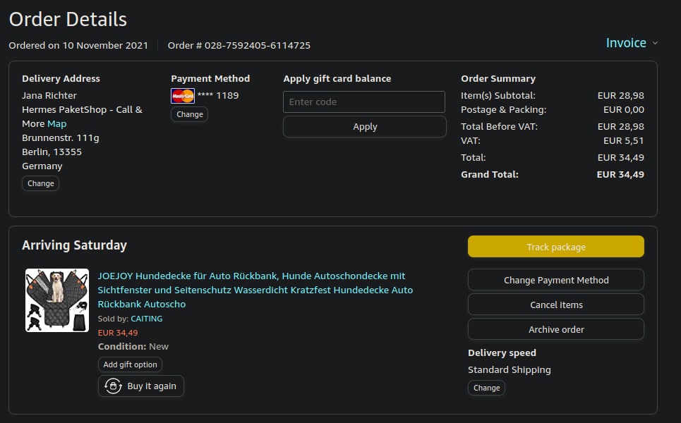Screen dimensions: 681x423
Task: Expand the Invoice dropdown
Action: click(x=626, y=43)
